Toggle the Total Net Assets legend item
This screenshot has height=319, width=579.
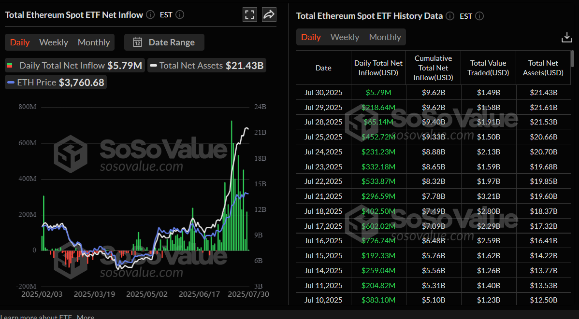point(206,65)
